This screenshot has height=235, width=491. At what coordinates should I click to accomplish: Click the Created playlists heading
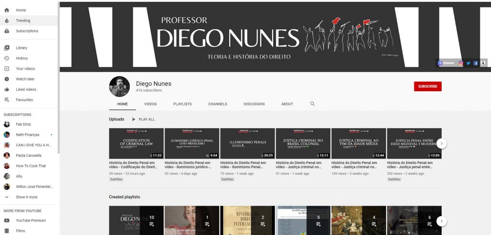tap(124, 197)
